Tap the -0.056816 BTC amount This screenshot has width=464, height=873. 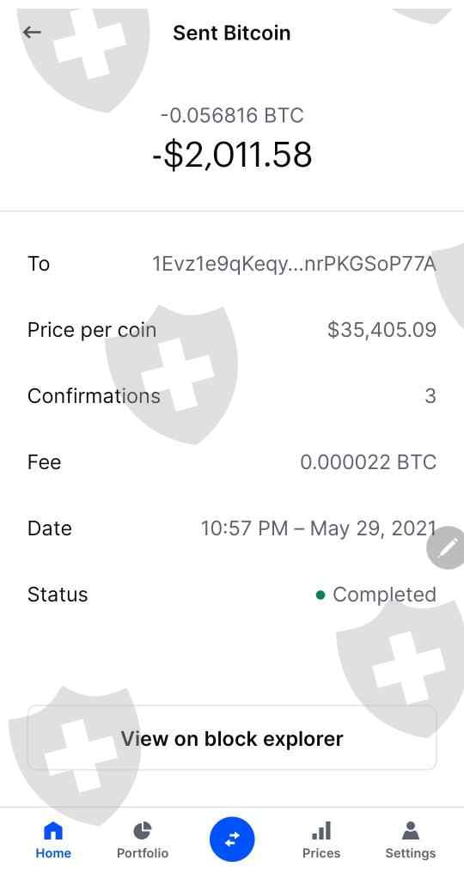point(232,115)
